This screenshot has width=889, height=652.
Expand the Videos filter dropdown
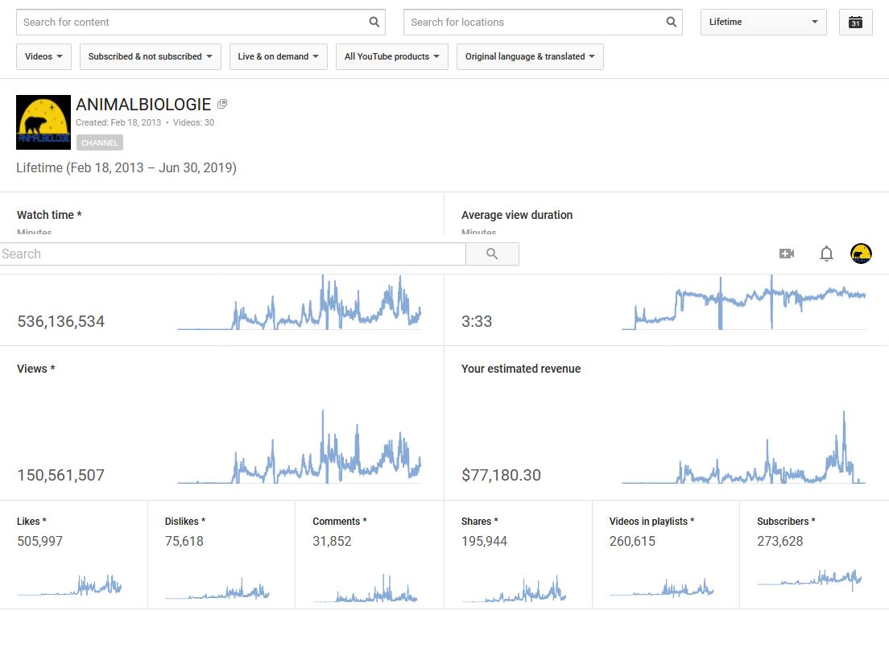click(x=43, y=56)
